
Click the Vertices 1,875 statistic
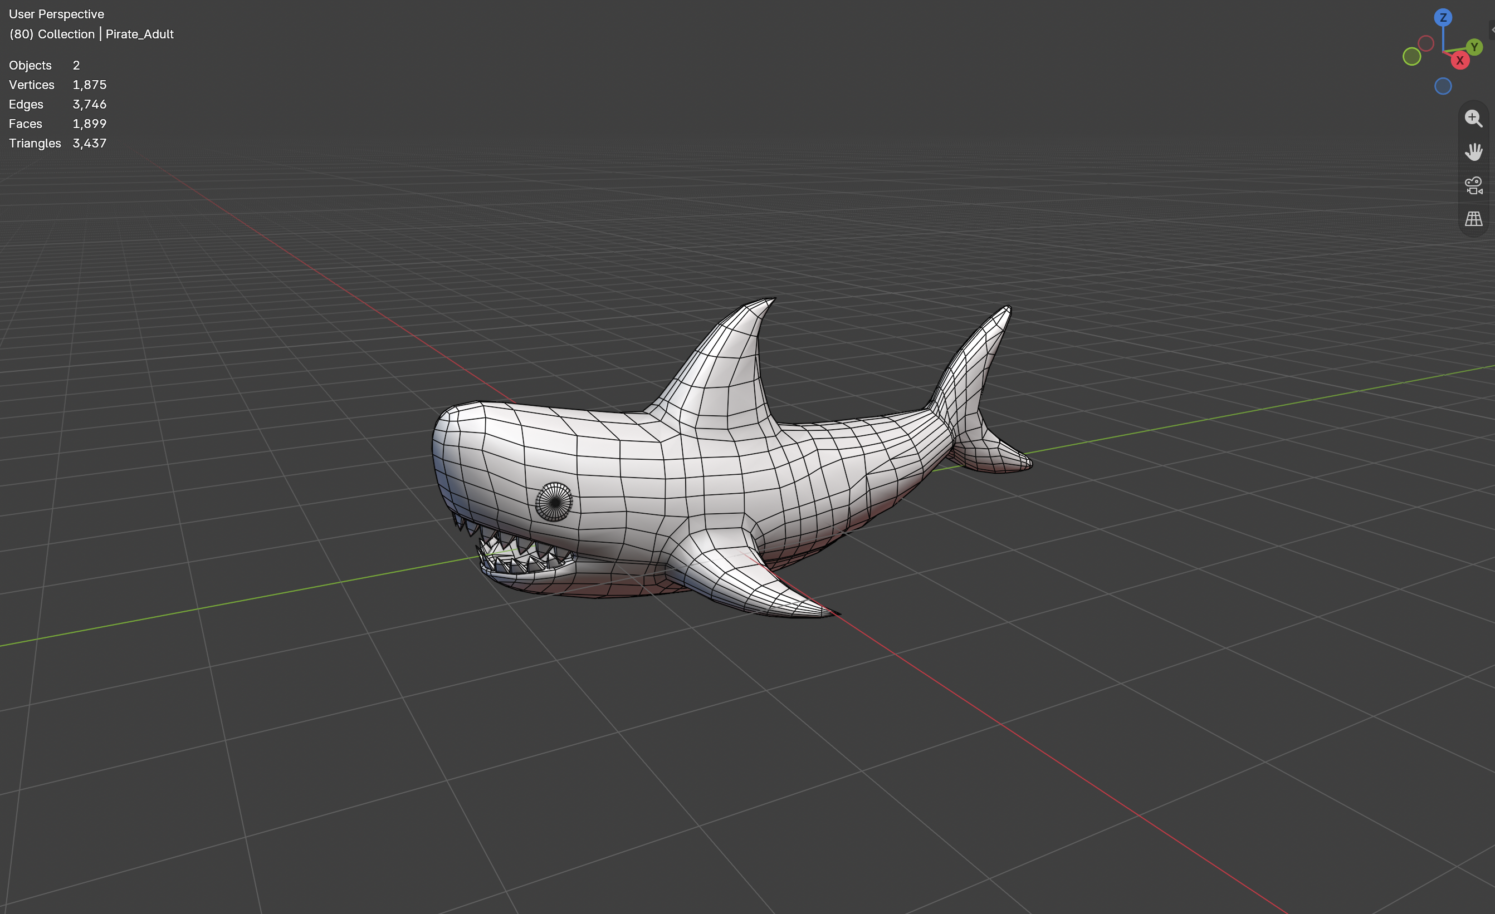click(57, 85)
